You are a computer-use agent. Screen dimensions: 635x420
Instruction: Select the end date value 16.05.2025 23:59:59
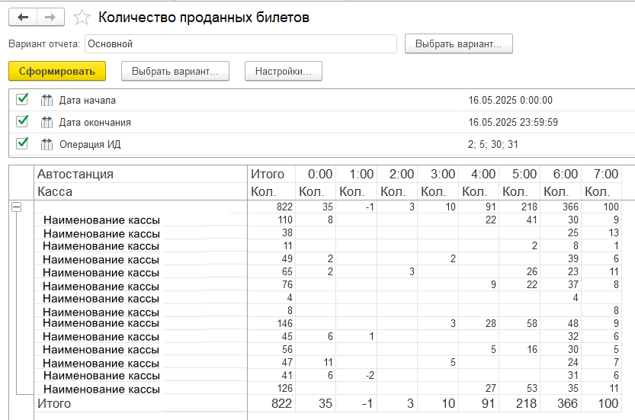(x=513, y=122)
